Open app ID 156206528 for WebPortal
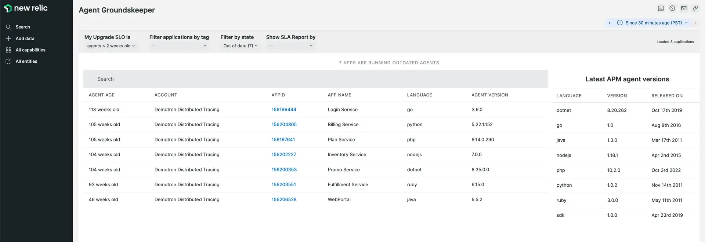 tap(284, 199)
